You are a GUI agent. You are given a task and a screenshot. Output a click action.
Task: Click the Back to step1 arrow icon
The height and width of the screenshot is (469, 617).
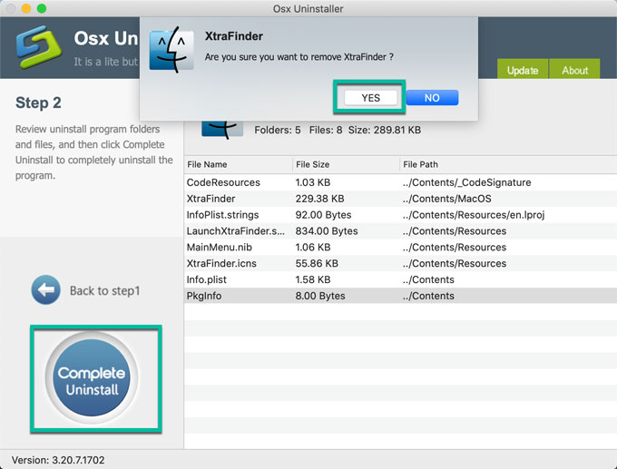45,290
